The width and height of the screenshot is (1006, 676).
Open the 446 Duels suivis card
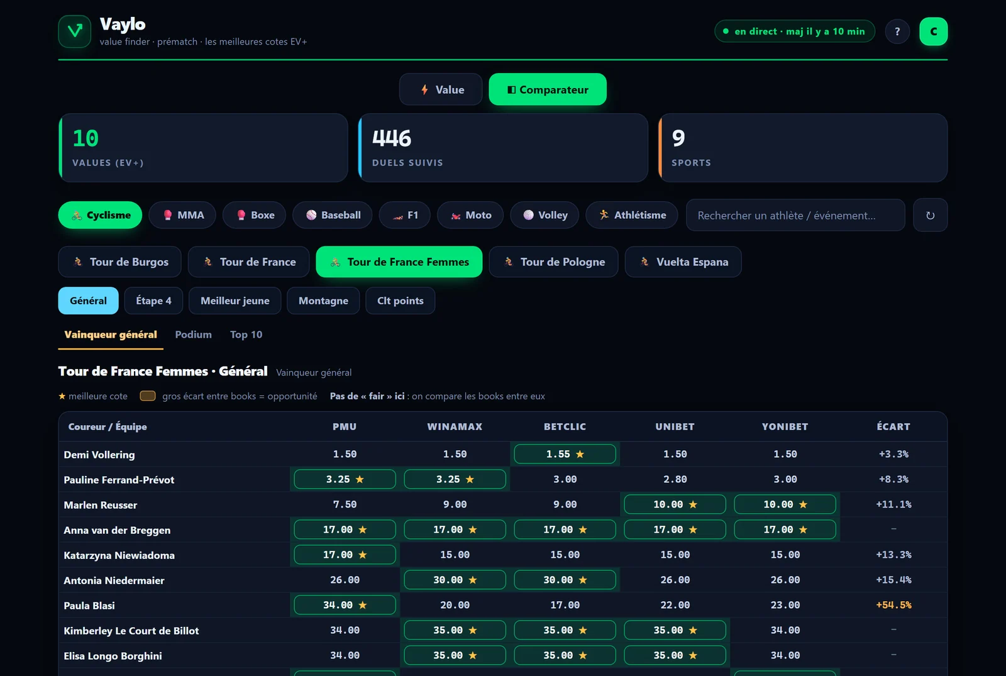coord(503,148)
